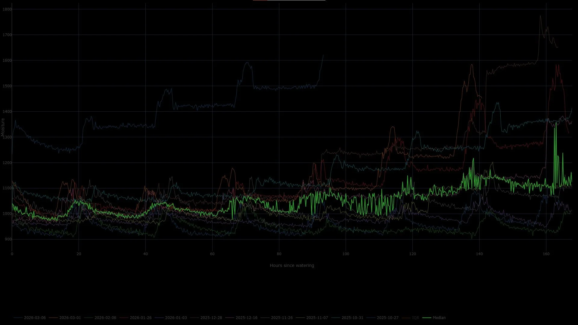Toggle the 2025-11-07 legend item
This screenshot has height=325, width=578.
pos(317,317)
